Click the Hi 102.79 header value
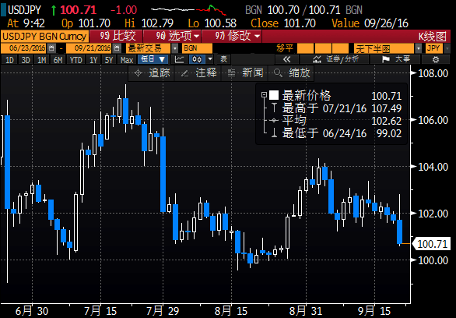456x318 pixels. tap(149, 23)
